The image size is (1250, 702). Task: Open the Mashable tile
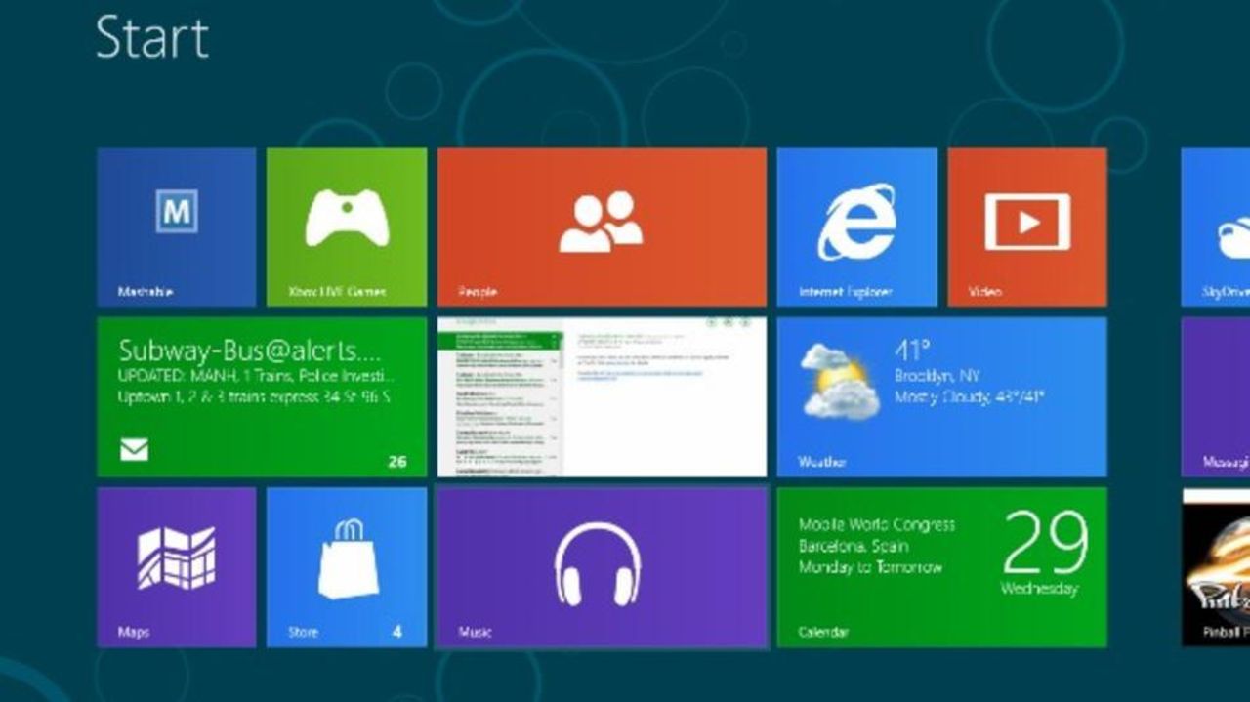(x=177, y=227)
